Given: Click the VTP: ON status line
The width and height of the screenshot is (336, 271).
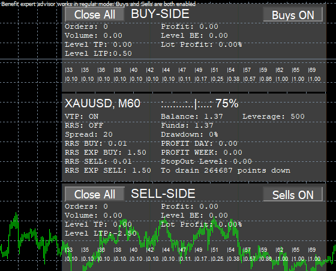Looking at the screenshot, I should click(82, 116).
